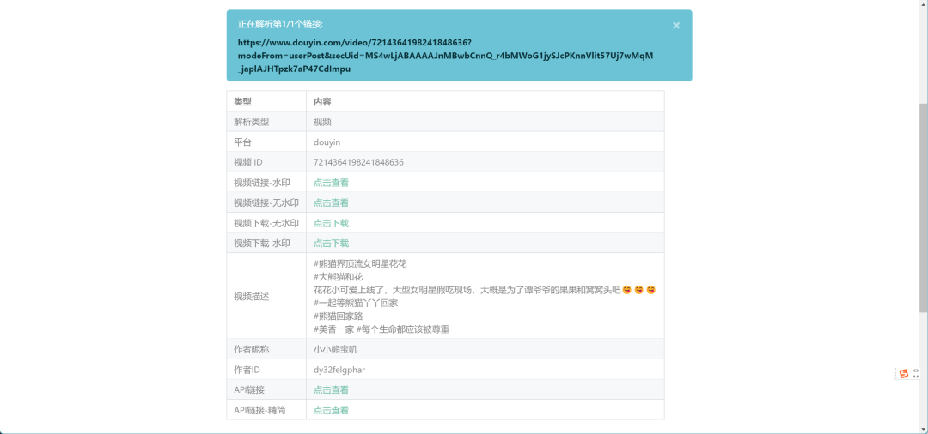Select the 平台 row label
The height and width of the screenshot is (434, 928).
click(242, 142)
